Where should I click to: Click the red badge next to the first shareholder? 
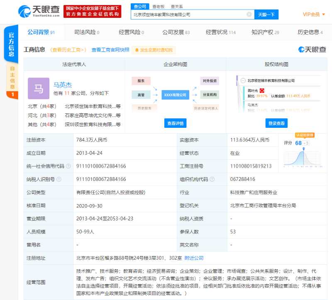coord(262,90)
